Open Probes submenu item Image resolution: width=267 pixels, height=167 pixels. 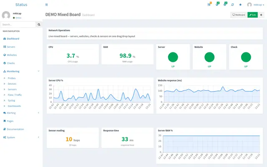[x=12, y=78]
